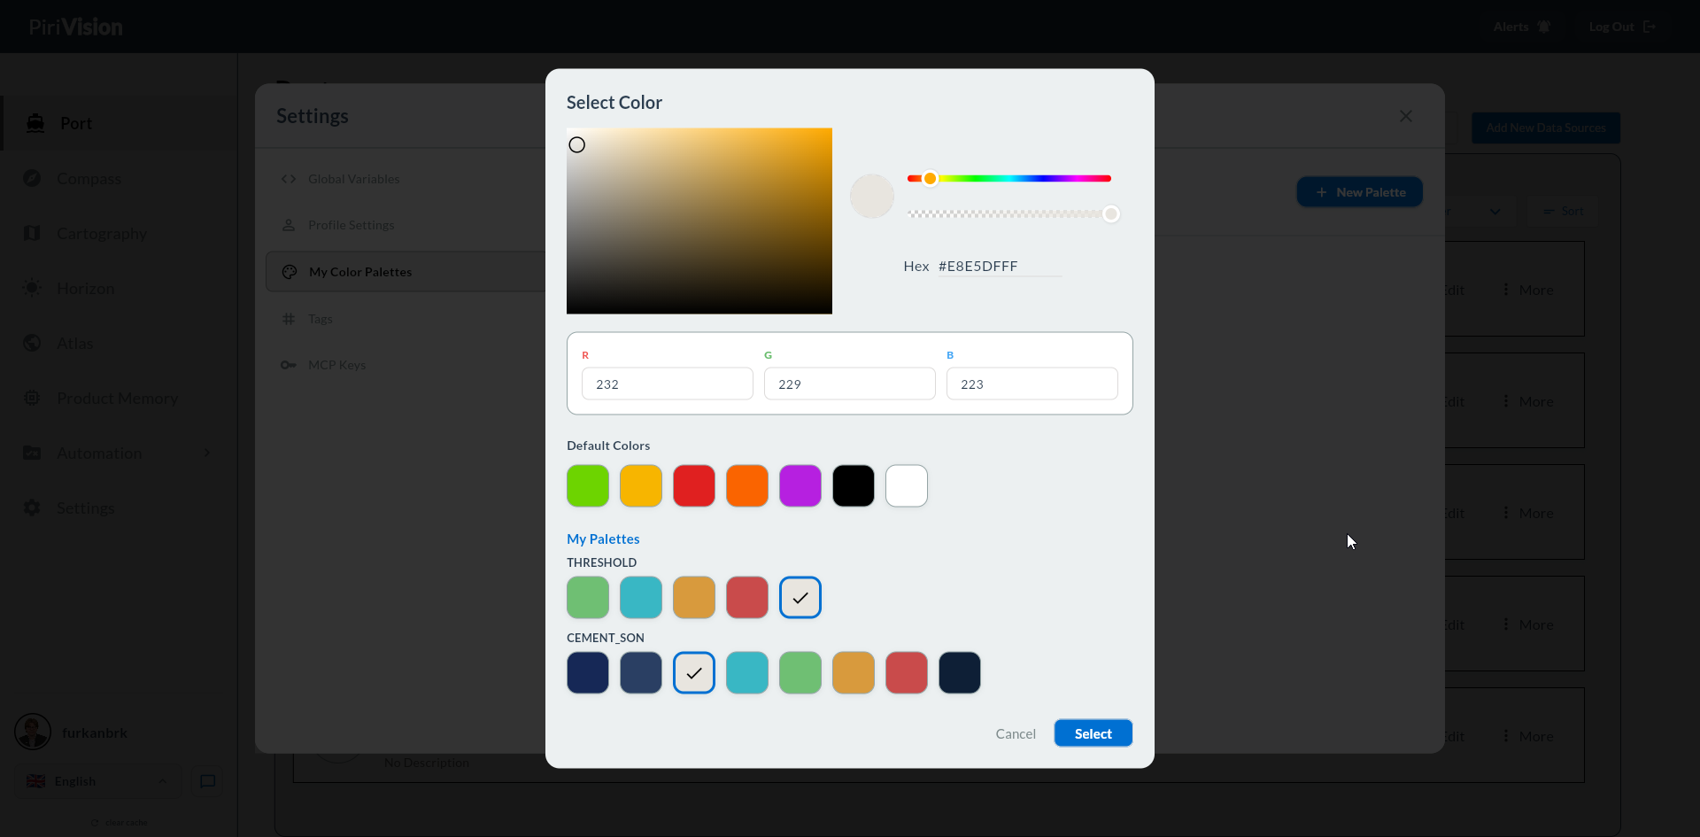
Task: Click the Port ship icon in sidebar
Action: point(35,123)
